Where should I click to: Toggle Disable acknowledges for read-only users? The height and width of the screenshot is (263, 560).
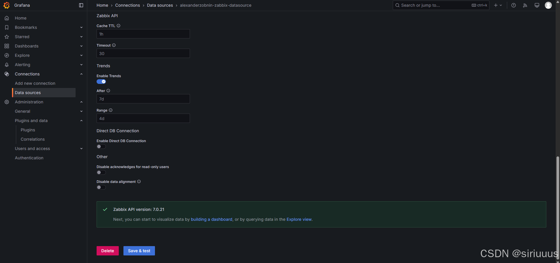click(101, 172)
